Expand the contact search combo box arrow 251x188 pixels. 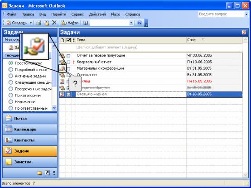(131, 23)
